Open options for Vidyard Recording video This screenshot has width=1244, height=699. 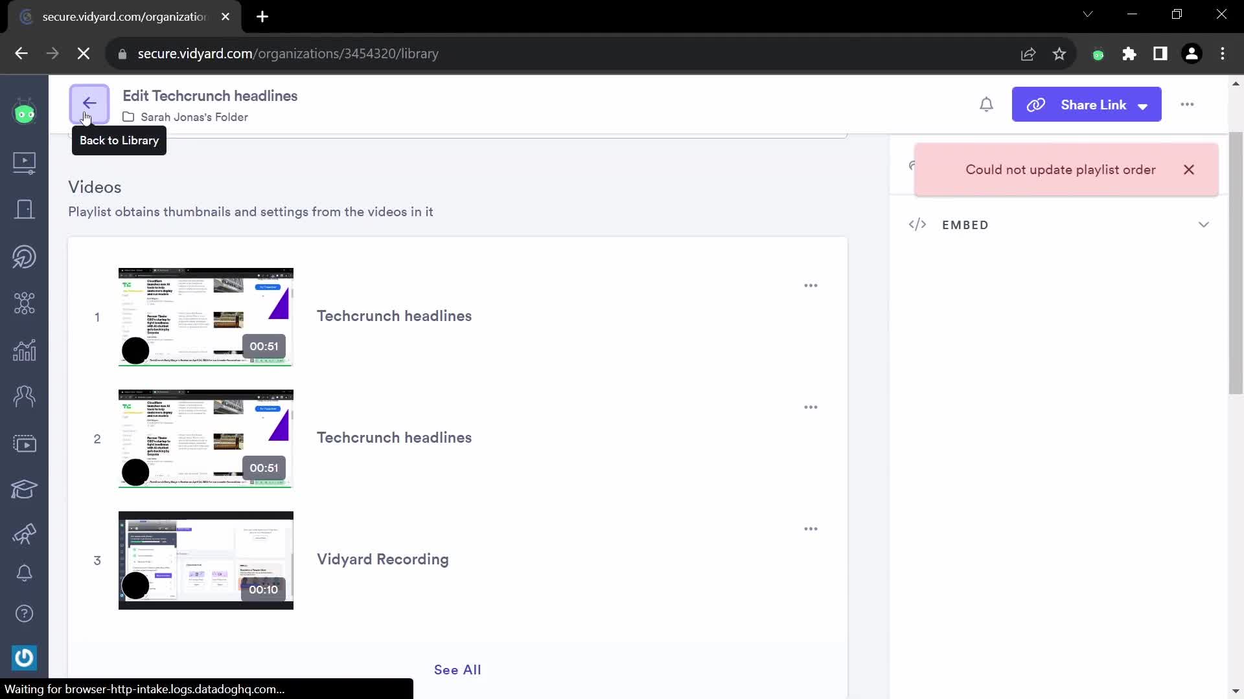pos(811,529)
